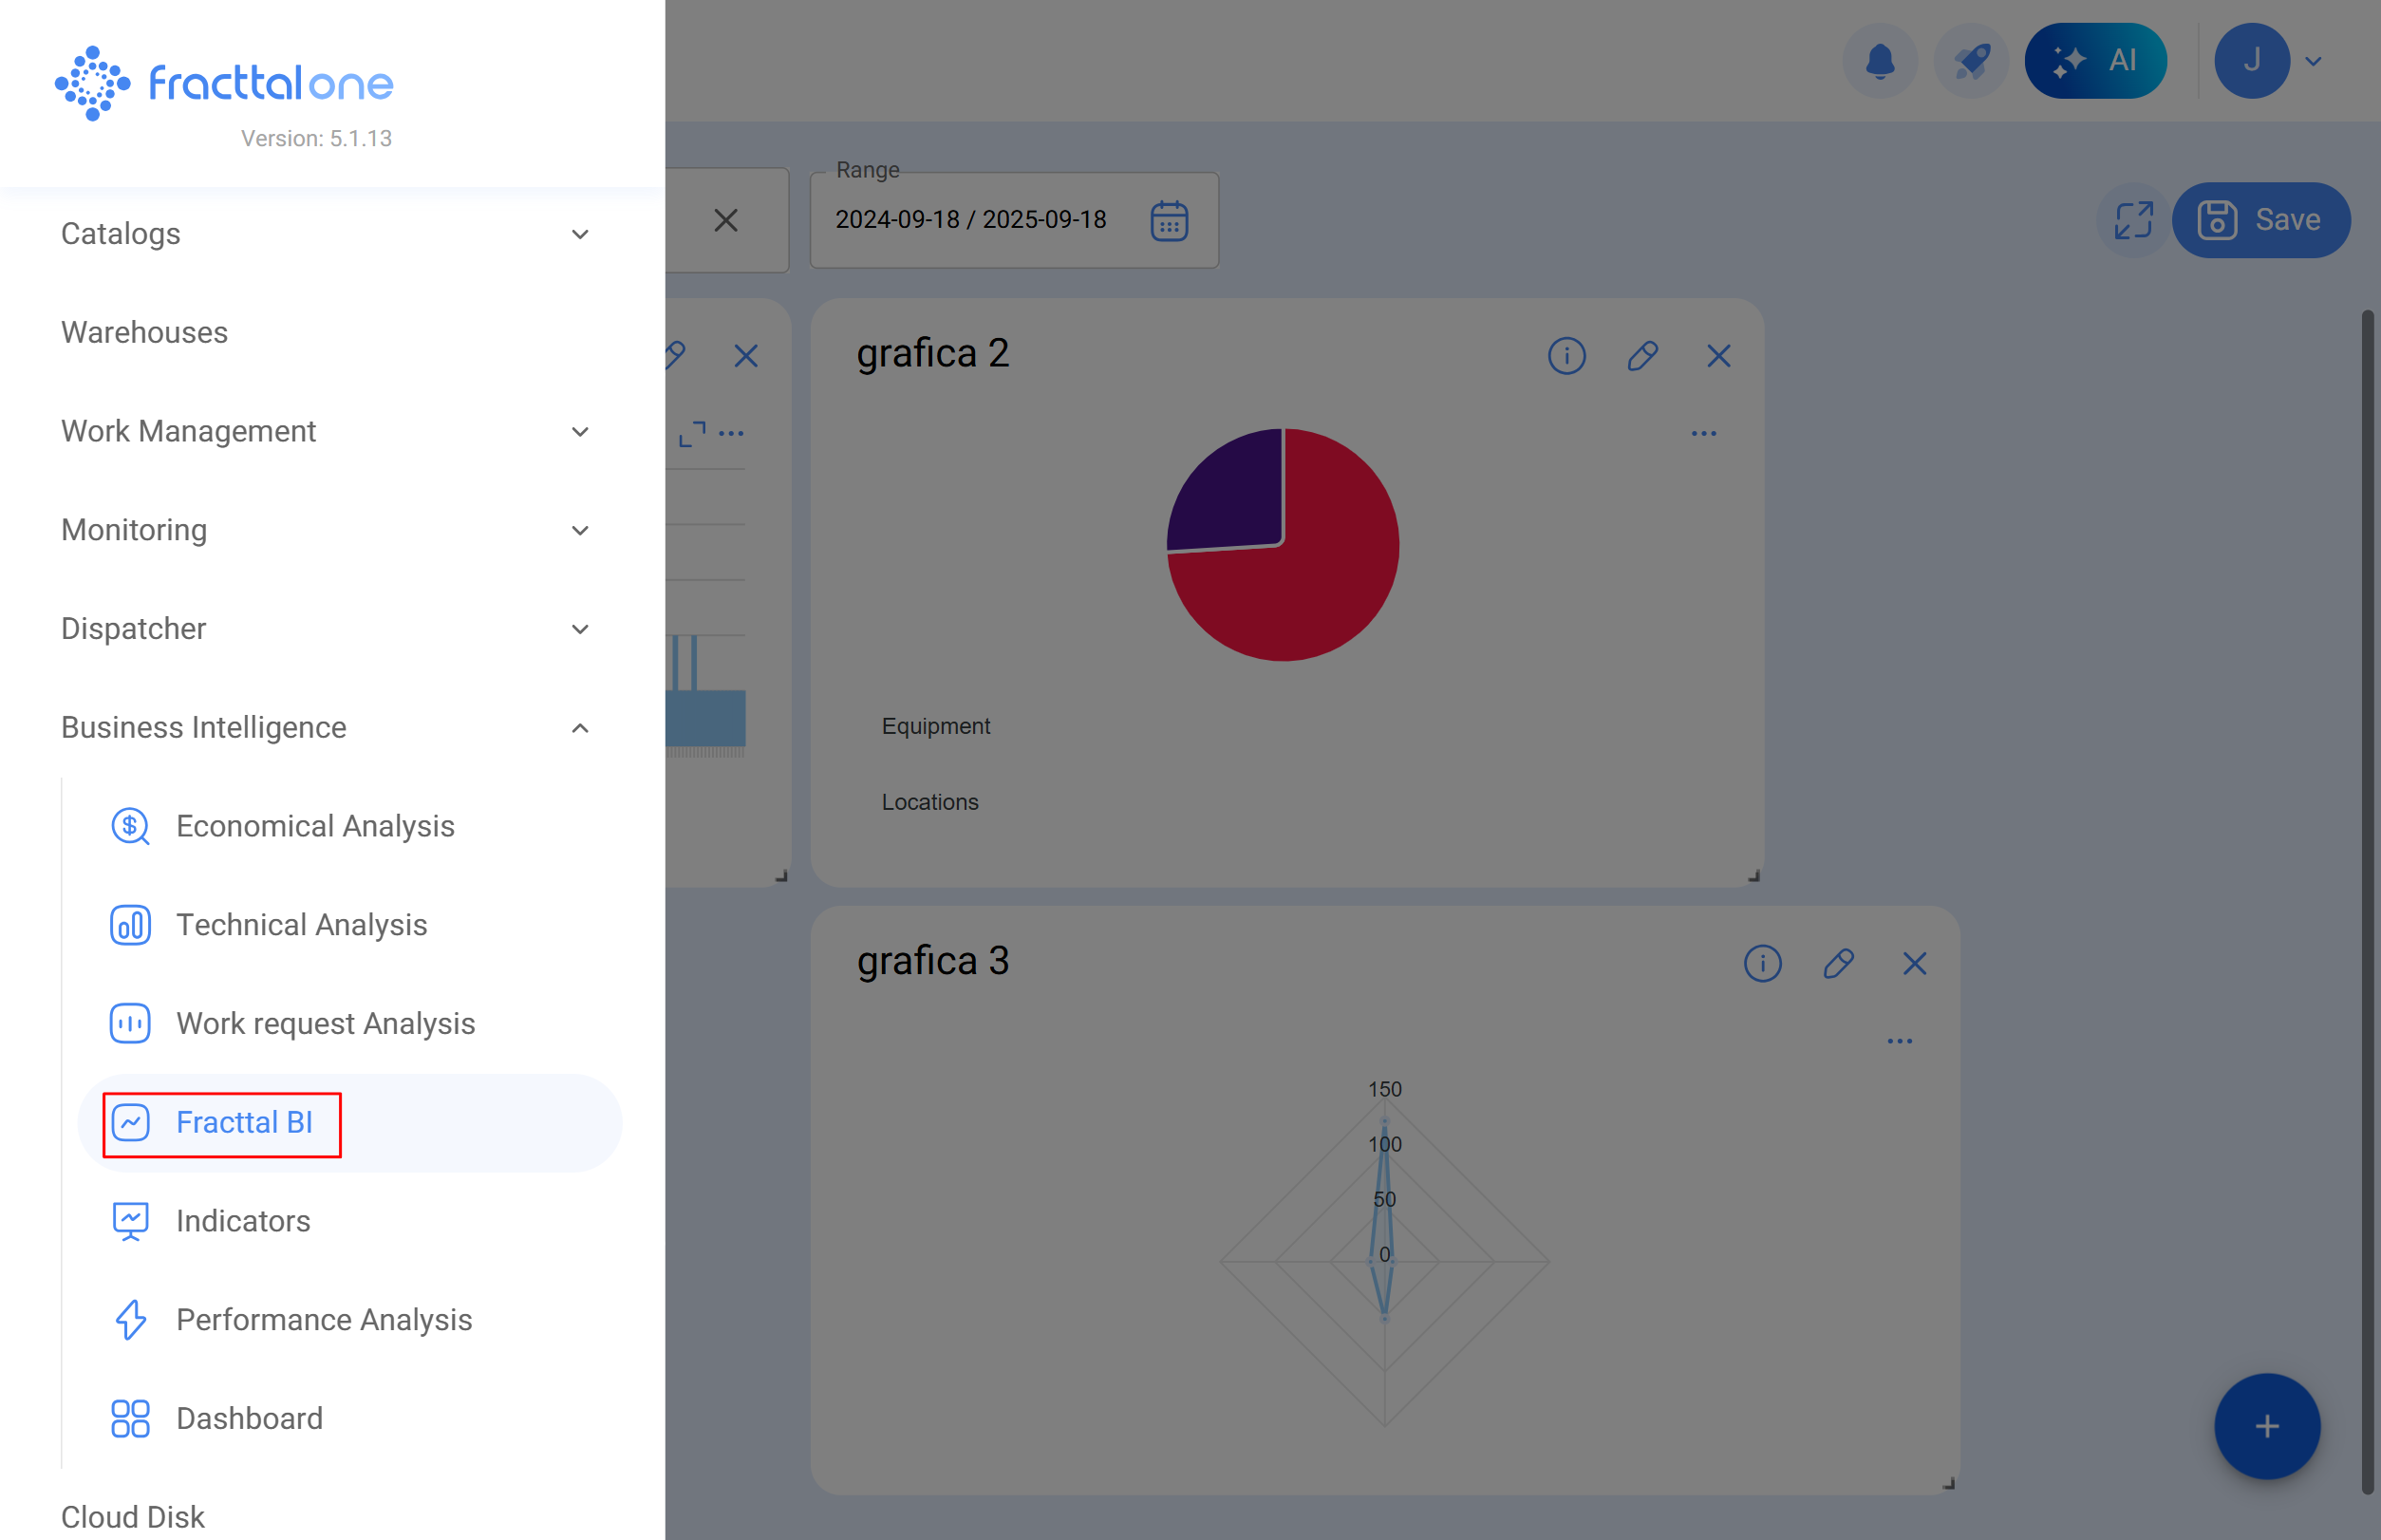Viewport: 2381px width, 1540px height.
Task: Click the rocket icon in header
Action: click(1971, 61)
